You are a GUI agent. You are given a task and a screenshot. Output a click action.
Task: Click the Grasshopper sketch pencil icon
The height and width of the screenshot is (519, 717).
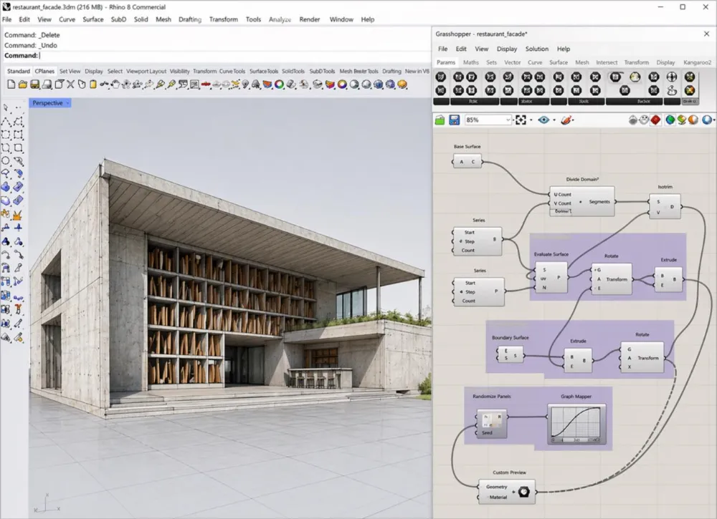tap(566, 120)
